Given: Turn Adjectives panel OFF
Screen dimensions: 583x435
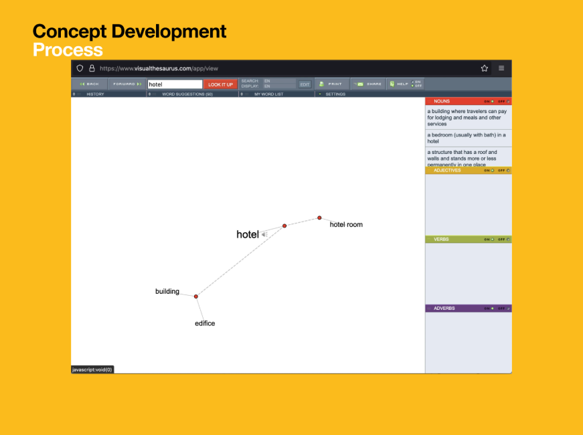Looking at the screenshot, I should point(508,170).
